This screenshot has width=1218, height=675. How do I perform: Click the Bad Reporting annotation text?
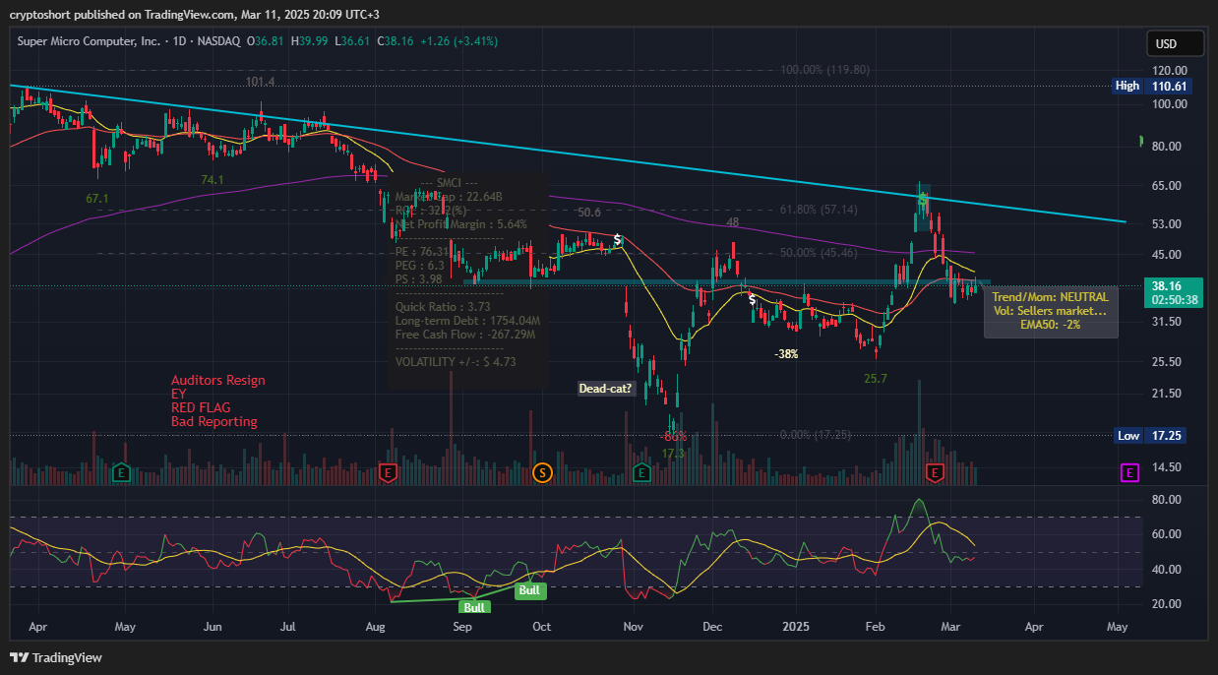pyautogui.click(x=214, y=421)
